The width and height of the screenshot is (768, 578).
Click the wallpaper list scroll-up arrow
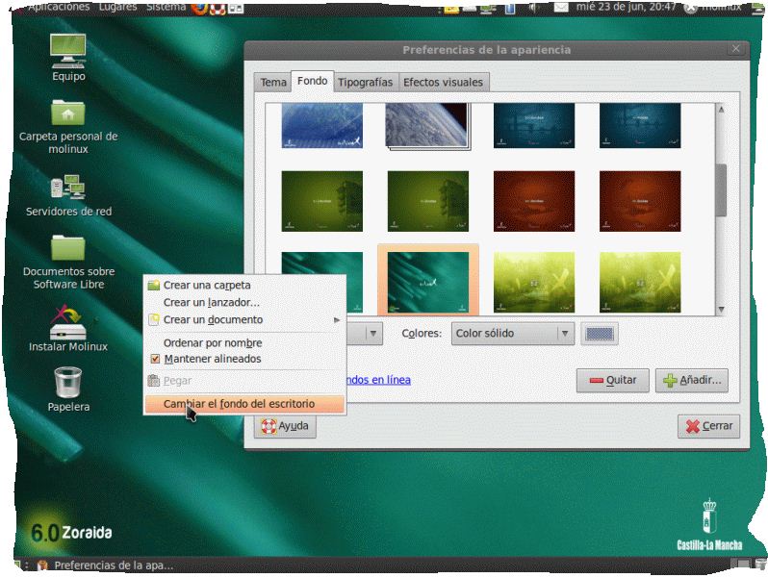click(721, 110)
